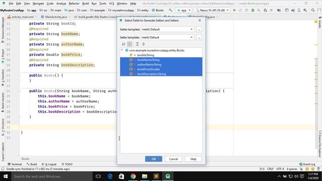Open Task View from the taskbar
Image resolution: width=322 pixels, height=181 pixels.
(x=98, y=176)
